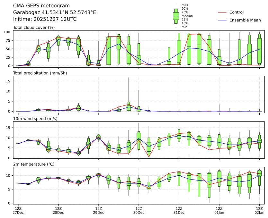Click the "max" label in the legend
This screenshot has width=268, height=218.
[184, 5]
